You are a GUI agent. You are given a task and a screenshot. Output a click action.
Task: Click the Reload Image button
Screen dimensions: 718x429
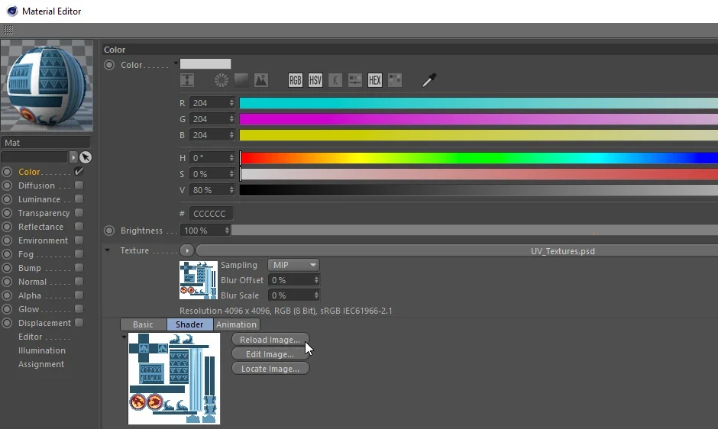[x=270, y=339]
